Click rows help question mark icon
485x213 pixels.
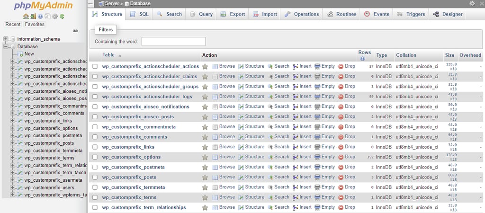pos(362,58)
